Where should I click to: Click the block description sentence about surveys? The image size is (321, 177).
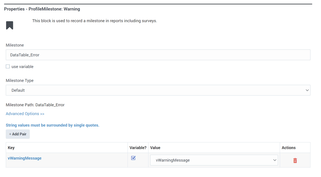coord(95,21)
